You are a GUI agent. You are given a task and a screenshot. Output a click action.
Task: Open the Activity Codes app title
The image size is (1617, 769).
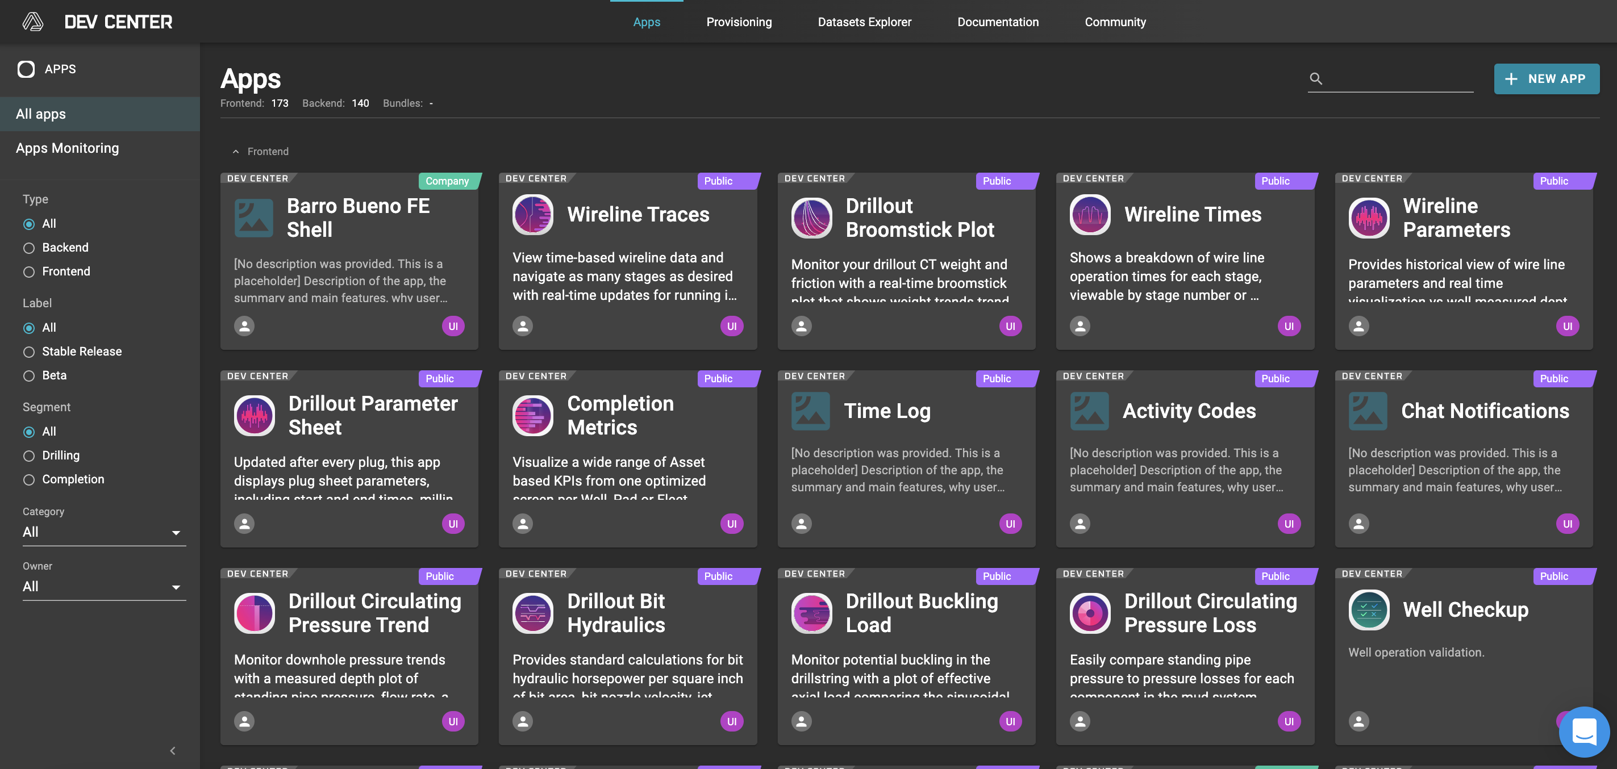coord(1189,411)
